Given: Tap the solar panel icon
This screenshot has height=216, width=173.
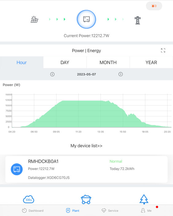Looking at the screenshot, I should point(34,19).
